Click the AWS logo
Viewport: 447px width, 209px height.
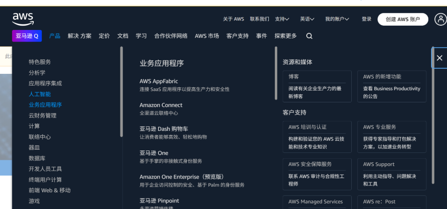point(23,19)
